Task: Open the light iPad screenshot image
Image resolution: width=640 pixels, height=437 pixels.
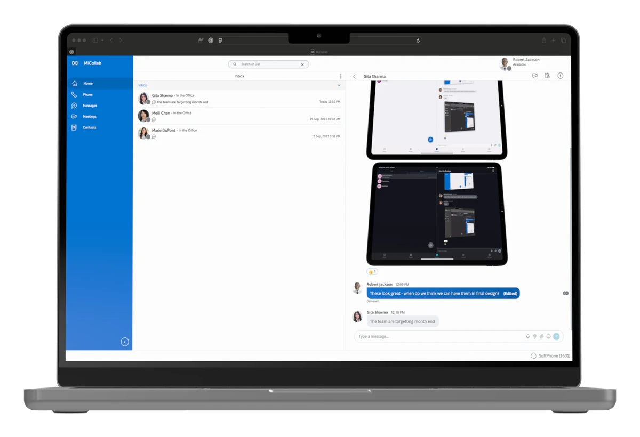Action: (437, 120)
